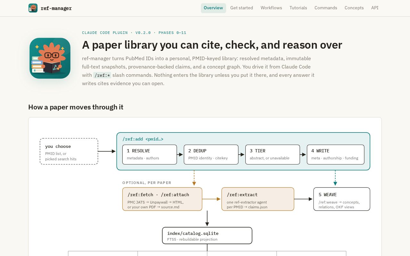Click 'PMID identity · citekey' text
The image size is (410, 256).
[208, 158]
